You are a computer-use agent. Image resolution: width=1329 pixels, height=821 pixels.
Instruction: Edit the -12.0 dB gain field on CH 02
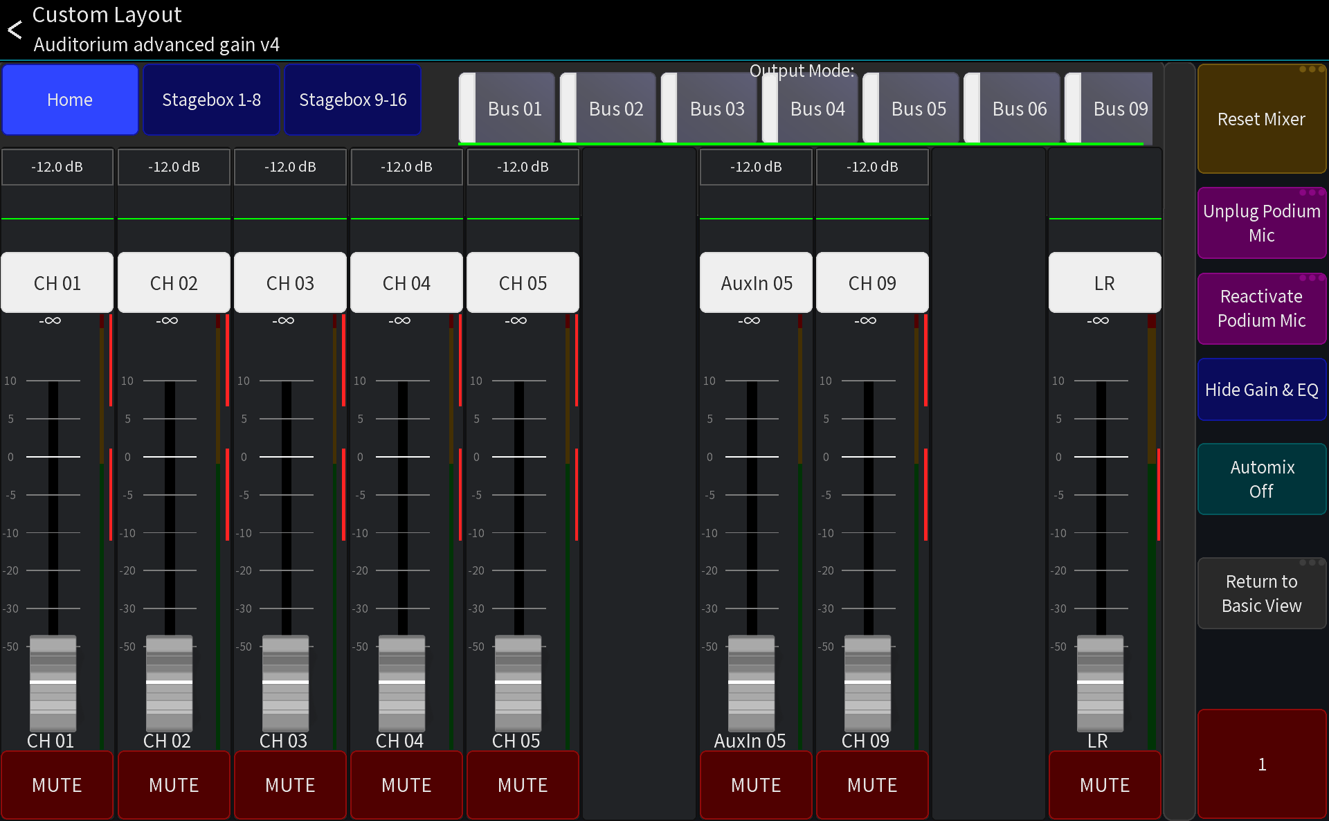[x=174, y=167]
